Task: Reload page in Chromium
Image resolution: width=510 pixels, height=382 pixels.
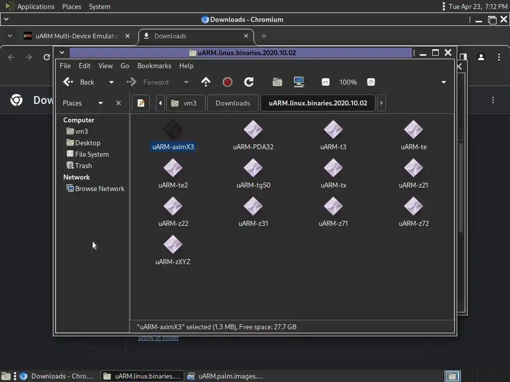Action: tap(47, 58)
